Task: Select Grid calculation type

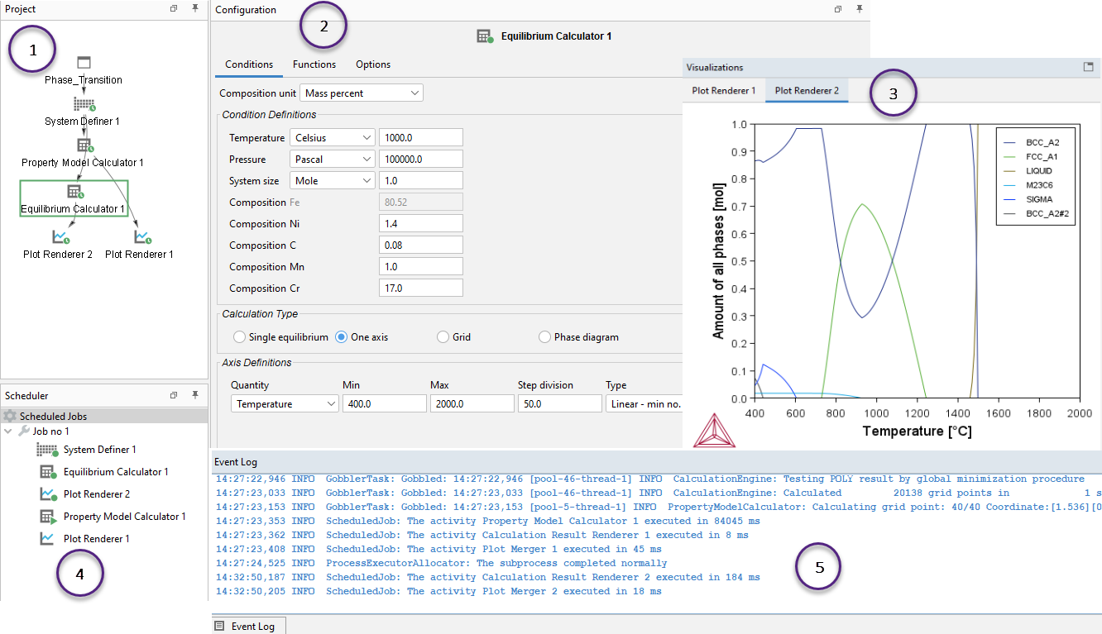Action: (443, 337)
